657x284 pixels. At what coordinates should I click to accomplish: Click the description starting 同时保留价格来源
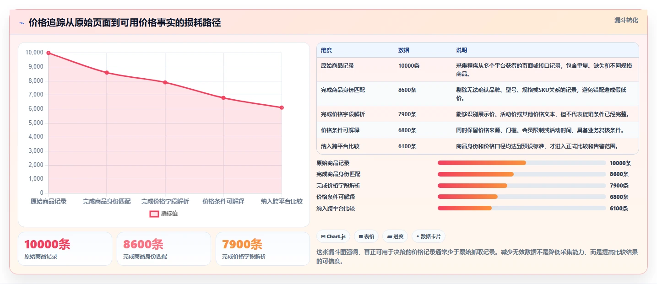tap(540, 130)
